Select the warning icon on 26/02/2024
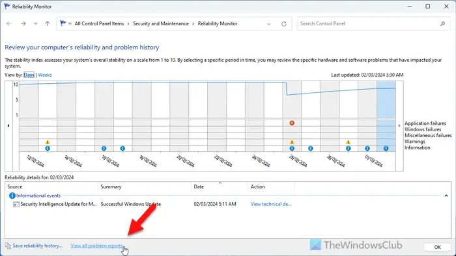456x256 pixels. [x=292, y=142]
